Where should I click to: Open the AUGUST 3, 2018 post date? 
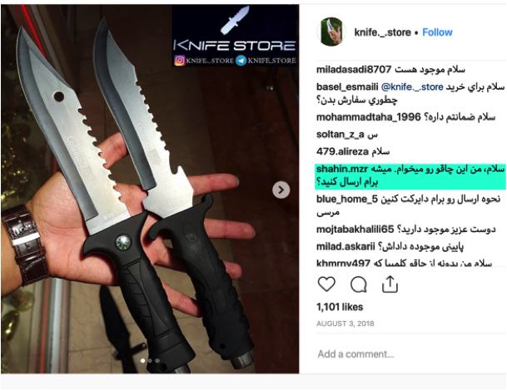345,323
